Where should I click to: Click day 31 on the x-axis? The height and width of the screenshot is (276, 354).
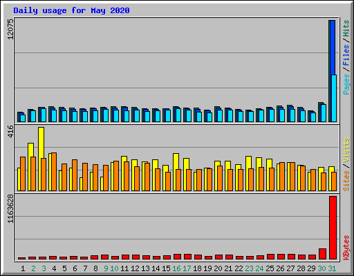point(332,268)
